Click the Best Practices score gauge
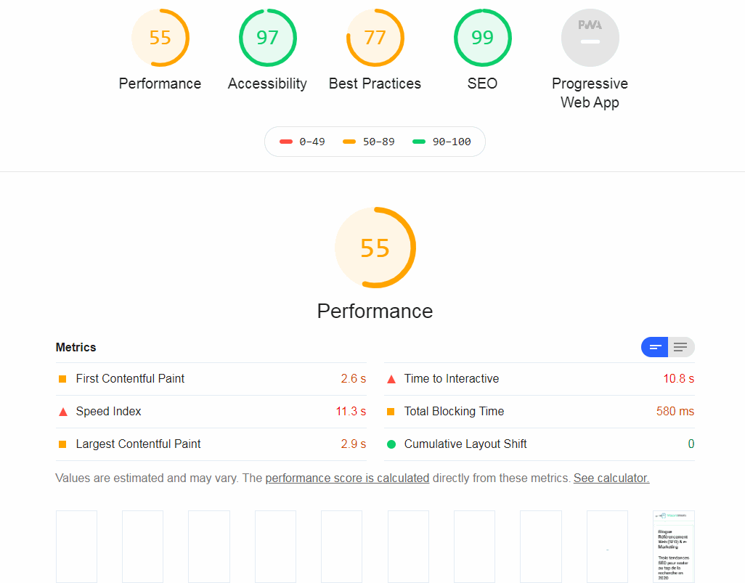 pyautogui.click(x=375, y=37)
